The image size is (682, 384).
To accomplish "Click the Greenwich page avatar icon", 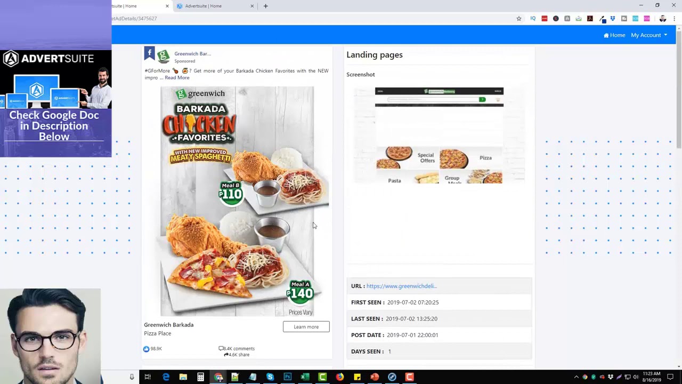I will [164, 57].
